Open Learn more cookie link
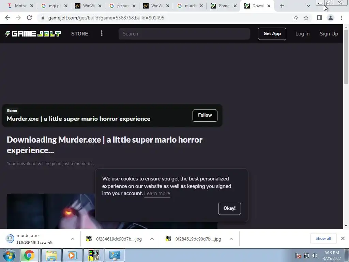The image size is (349, 262). (x=157, y=193)
